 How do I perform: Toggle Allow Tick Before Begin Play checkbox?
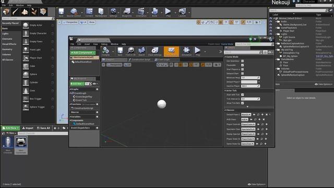(x=242, y=103)
